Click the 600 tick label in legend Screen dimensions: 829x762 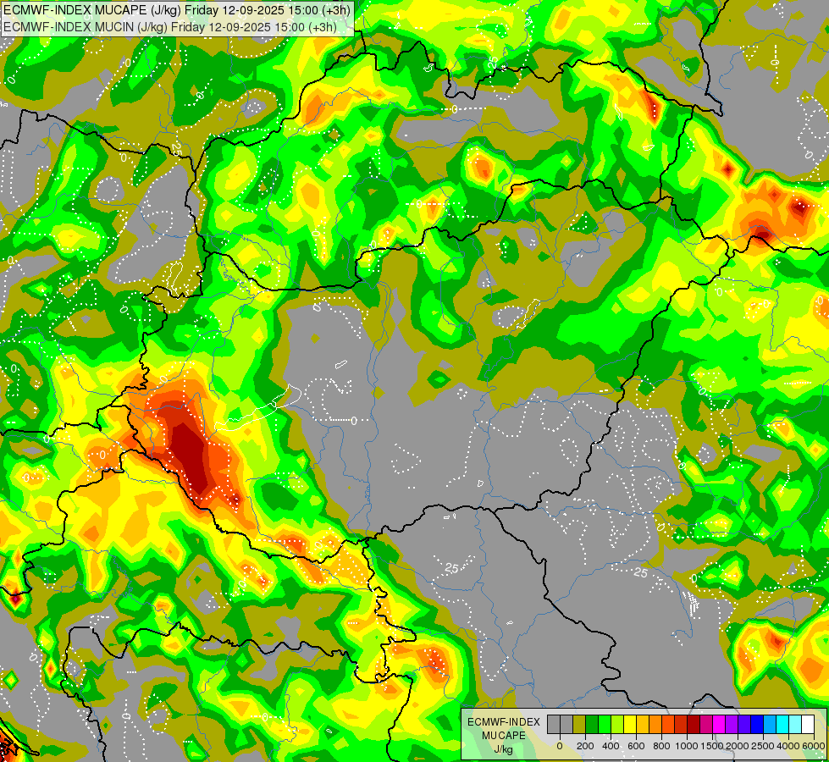click(636, 746)
